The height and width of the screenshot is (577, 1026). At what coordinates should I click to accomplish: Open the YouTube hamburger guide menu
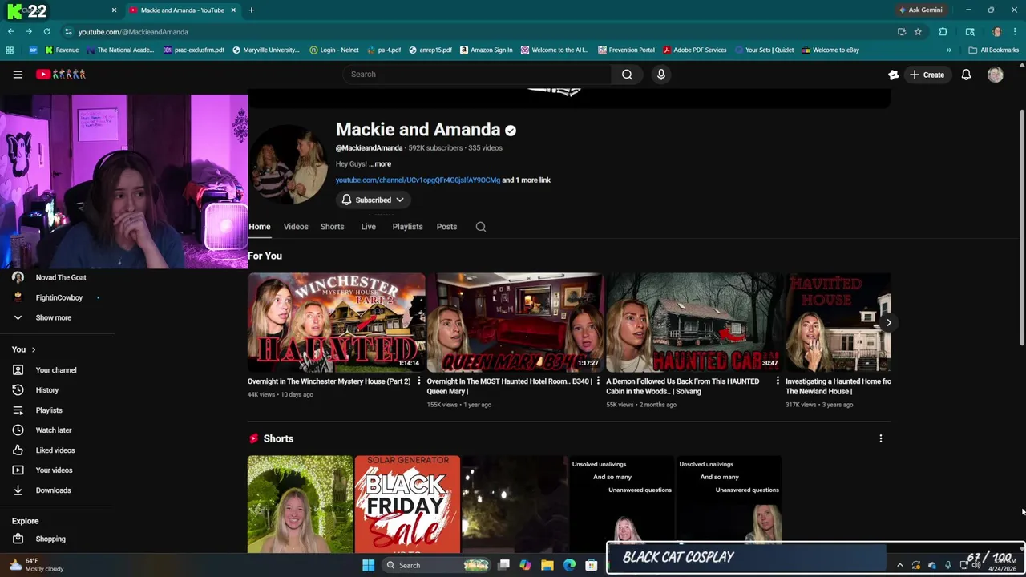[18, 75]
